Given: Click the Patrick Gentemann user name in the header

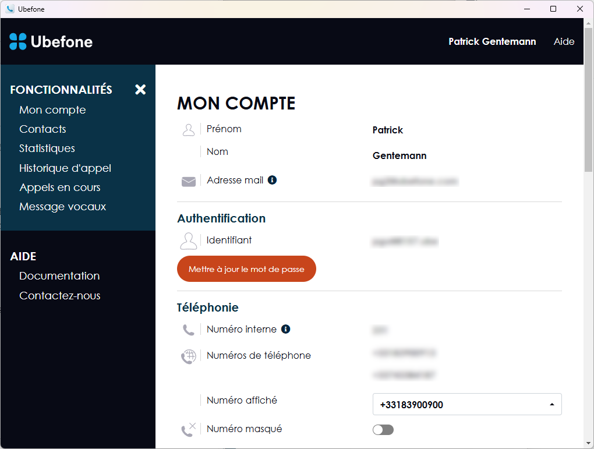Looking at the screenshot, I should coord(492,41).
